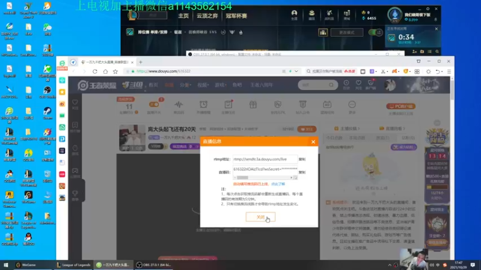Click the page vertical scrollbar
The image size is (481, 270).
pos(452,89)
